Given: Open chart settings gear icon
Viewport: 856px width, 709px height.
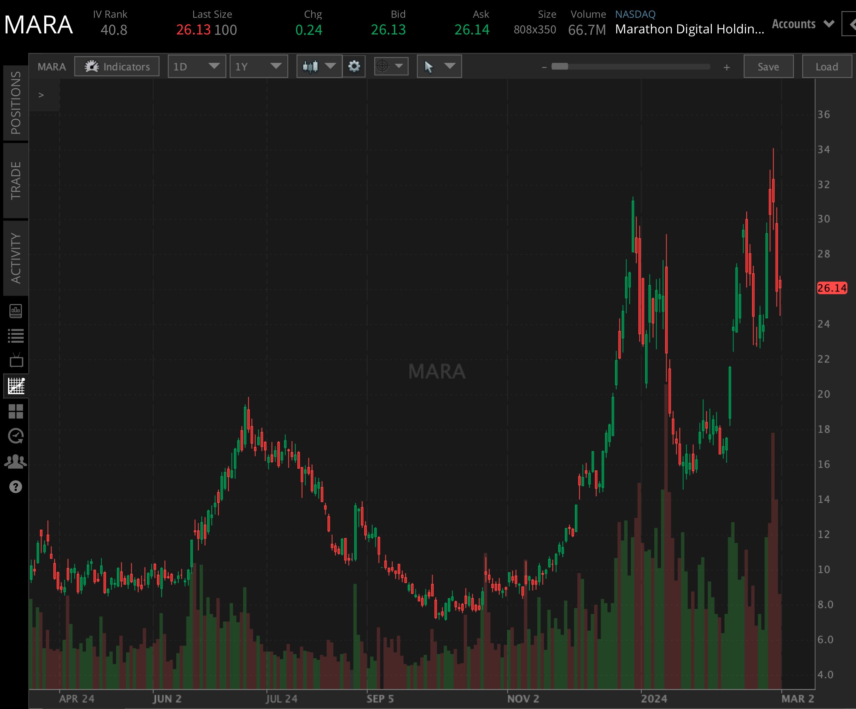Looking at the screenshot, I should point(354,66).
